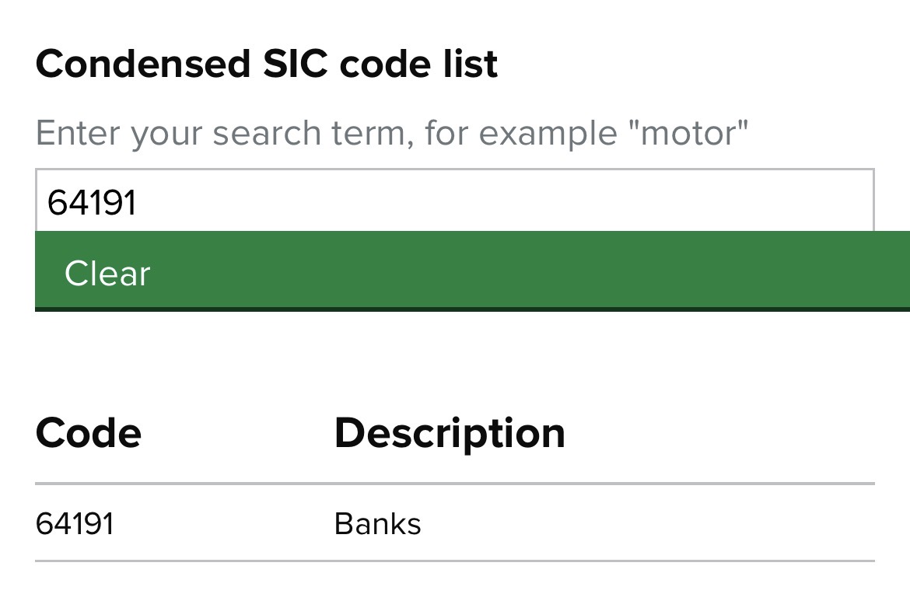Click the word Clear on the green bar
This screenshot has height=608, width=910.
(107, 273)
